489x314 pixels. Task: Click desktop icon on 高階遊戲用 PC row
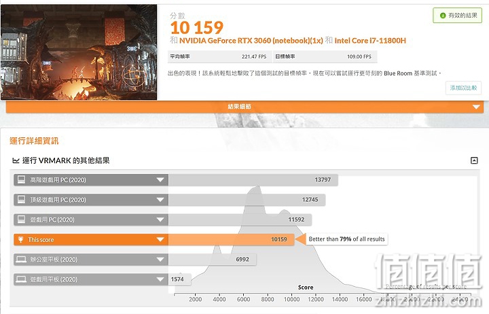pyautogui.click(x=21, y=179)
